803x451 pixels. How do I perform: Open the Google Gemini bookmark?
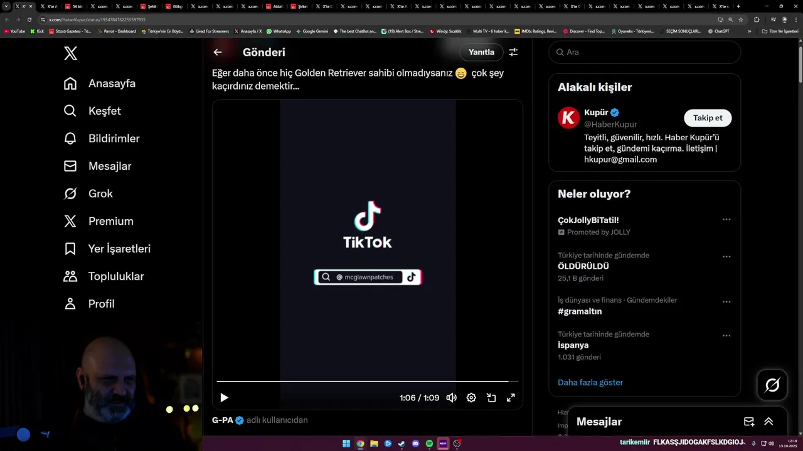pos(312,31)
